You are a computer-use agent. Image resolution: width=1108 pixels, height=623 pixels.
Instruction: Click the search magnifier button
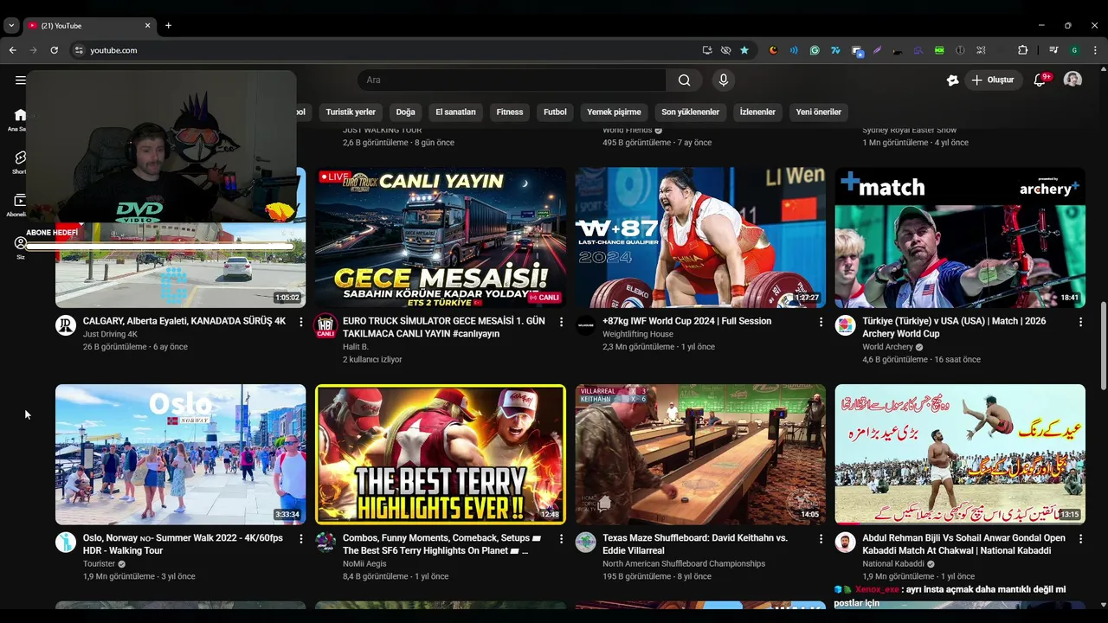684,80
